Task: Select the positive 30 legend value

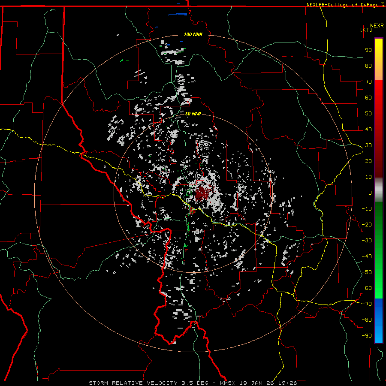Action: pyautogui.click(x=368, y=145)
